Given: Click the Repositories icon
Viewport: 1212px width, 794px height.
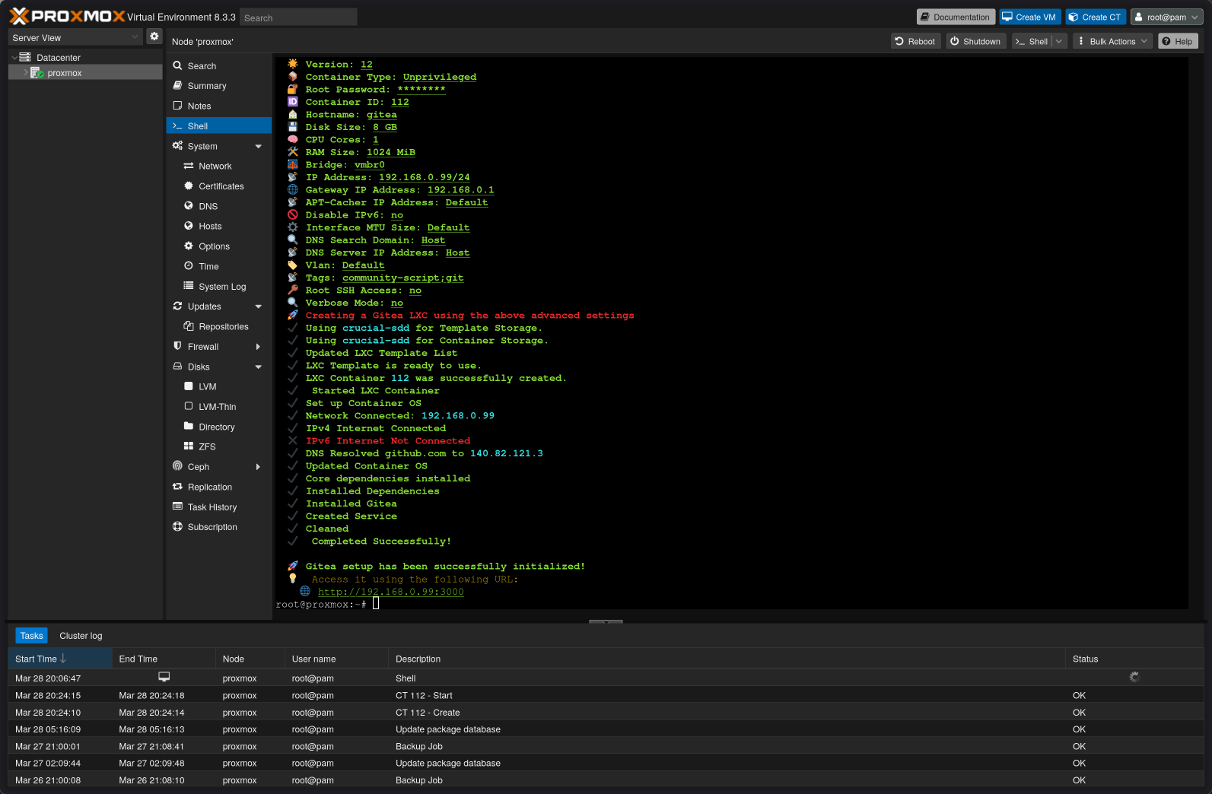Looking at the screenshot, I should pyautogui.click(x=189, y=326).
